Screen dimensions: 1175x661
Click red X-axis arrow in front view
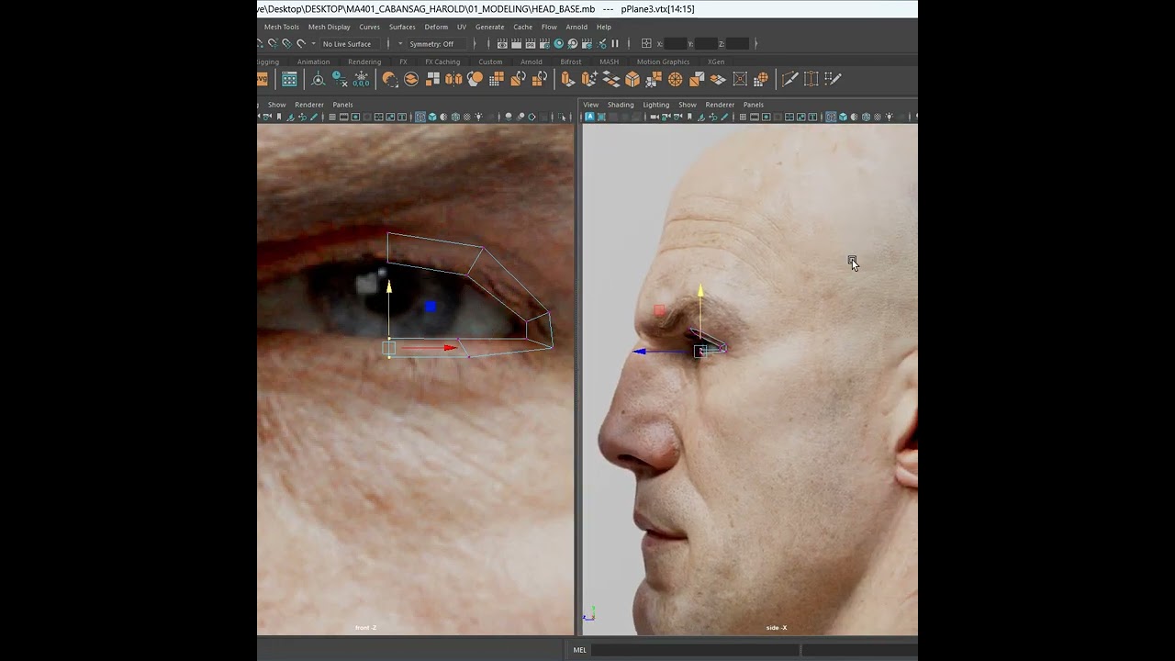[x=450, y=348]
